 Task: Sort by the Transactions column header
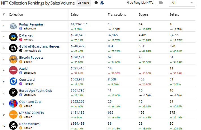(x=117, y=14)
